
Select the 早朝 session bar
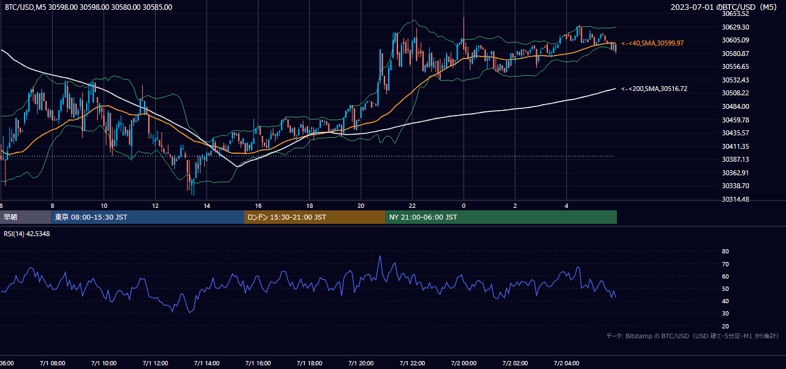click(x=25, y=217)
